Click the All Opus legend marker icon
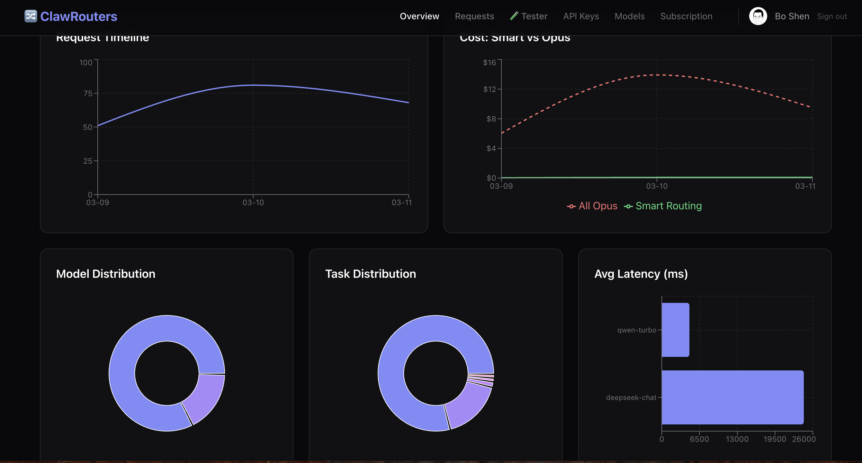Image resolution: width=862 pixels, height=463 pixels. [571, 206]
